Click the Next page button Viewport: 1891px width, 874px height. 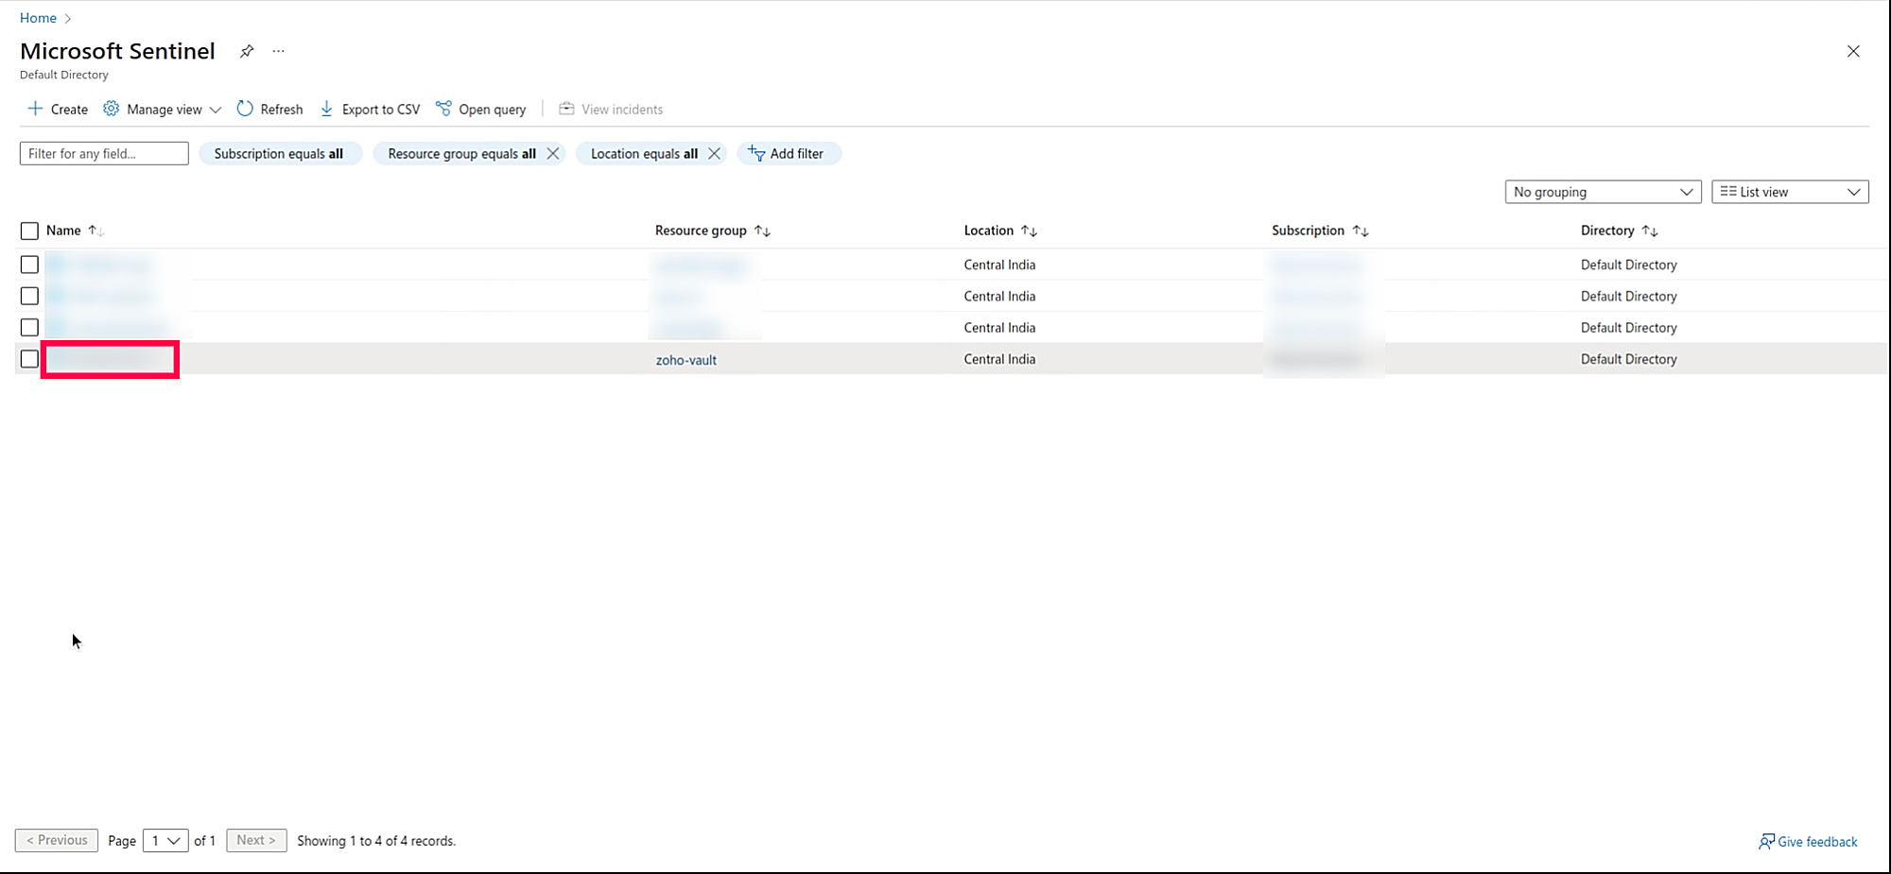(x=256, y=840)
